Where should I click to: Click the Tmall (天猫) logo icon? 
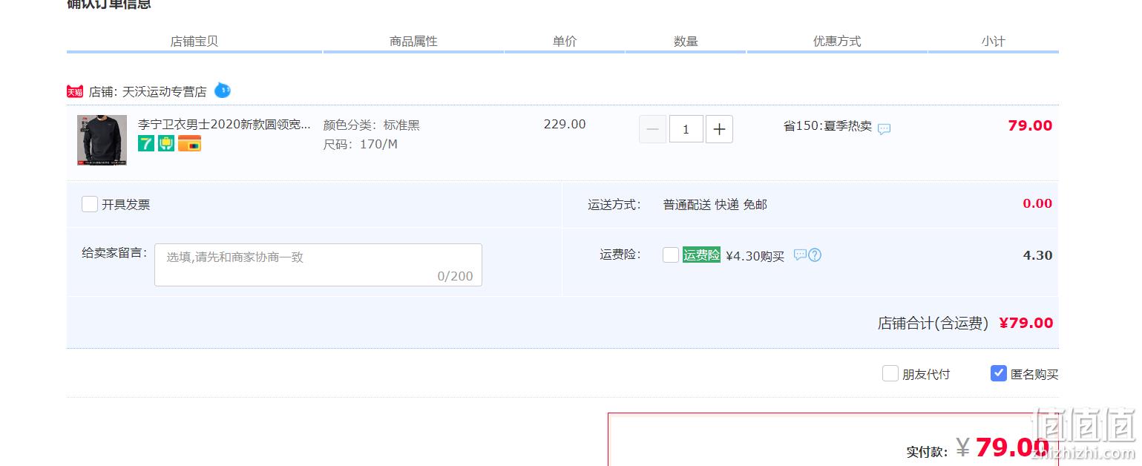pyautogui.click(x=75, y=91)
